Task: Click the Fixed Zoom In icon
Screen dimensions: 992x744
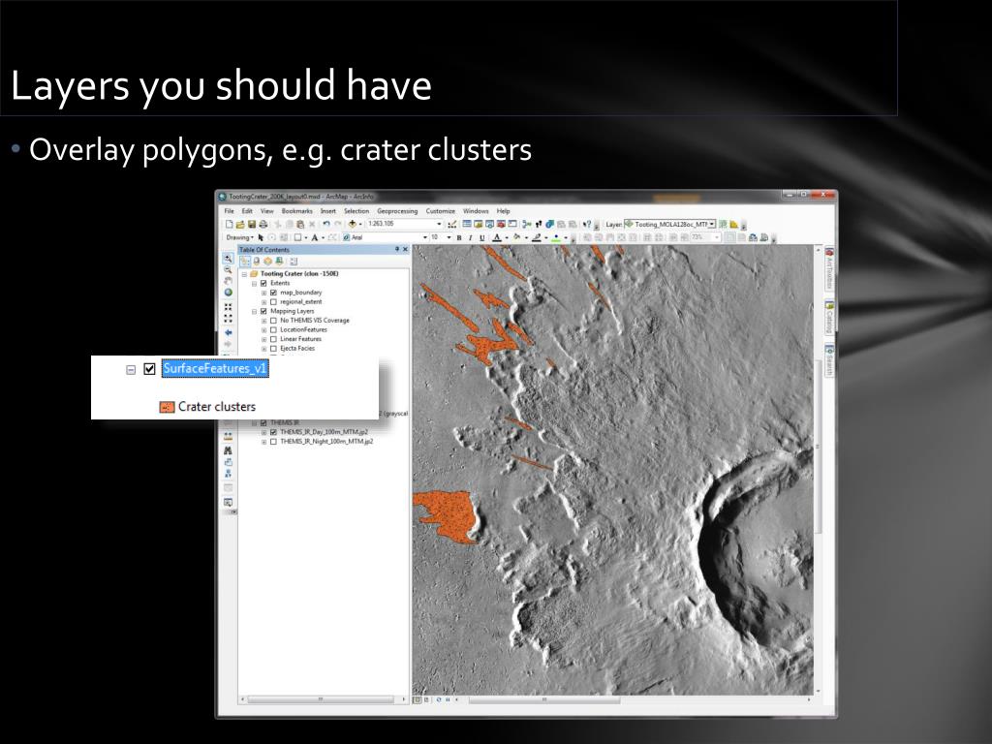Action: tap(228, 307)
